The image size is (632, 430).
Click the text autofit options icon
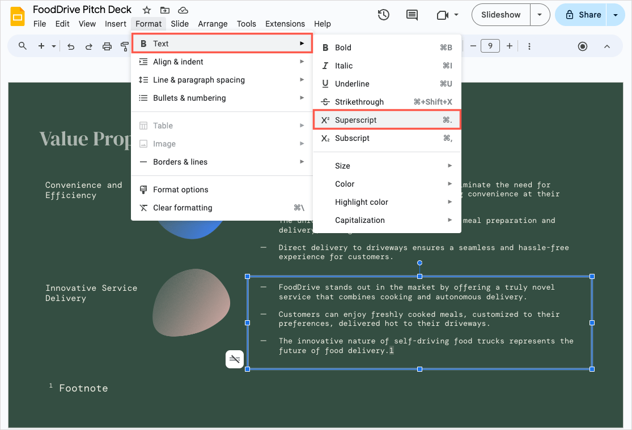click(x=235, y=359)
